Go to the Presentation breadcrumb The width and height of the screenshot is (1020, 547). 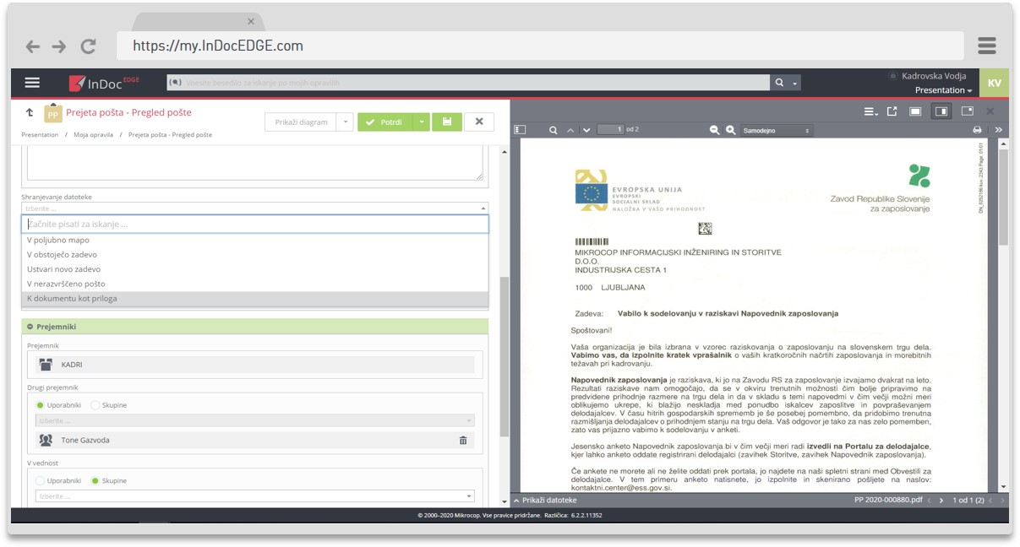(40, 135)
